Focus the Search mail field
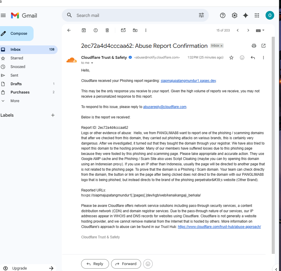Viewport: 281px width, 271px height. (135, 15)
